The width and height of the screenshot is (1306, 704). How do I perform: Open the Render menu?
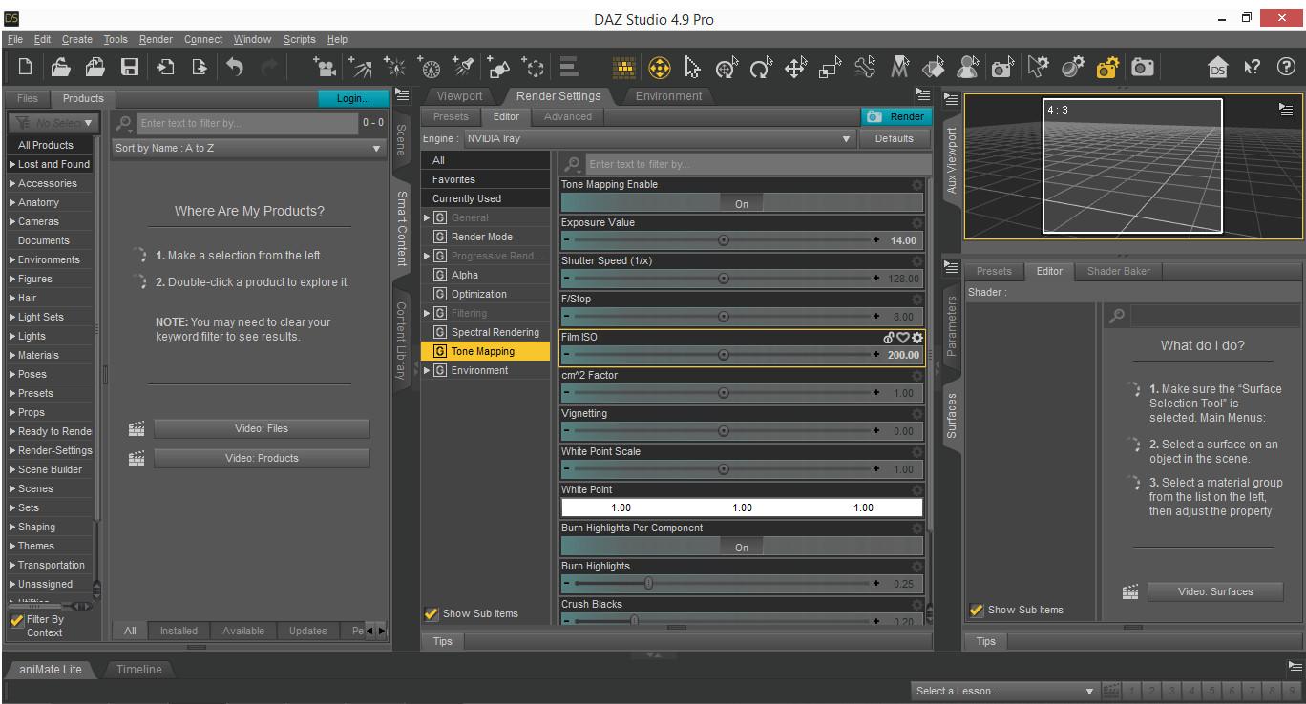(x=156, y=39)
